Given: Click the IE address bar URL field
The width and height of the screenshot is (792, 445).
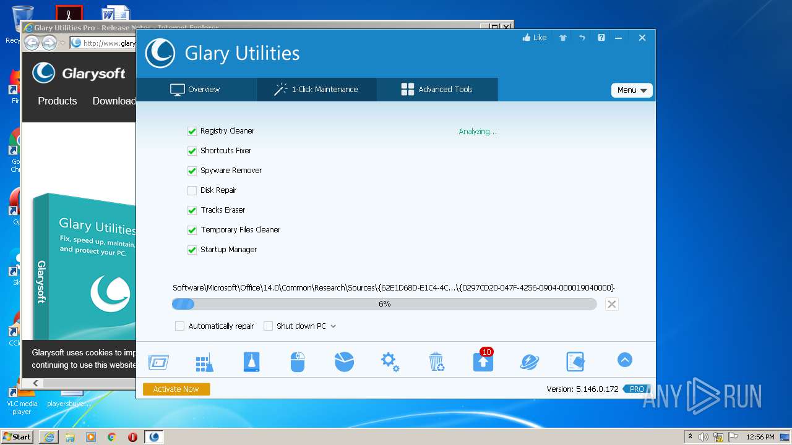Looking at the screenshot, I should pyautogui.click(x=103, y=43).
